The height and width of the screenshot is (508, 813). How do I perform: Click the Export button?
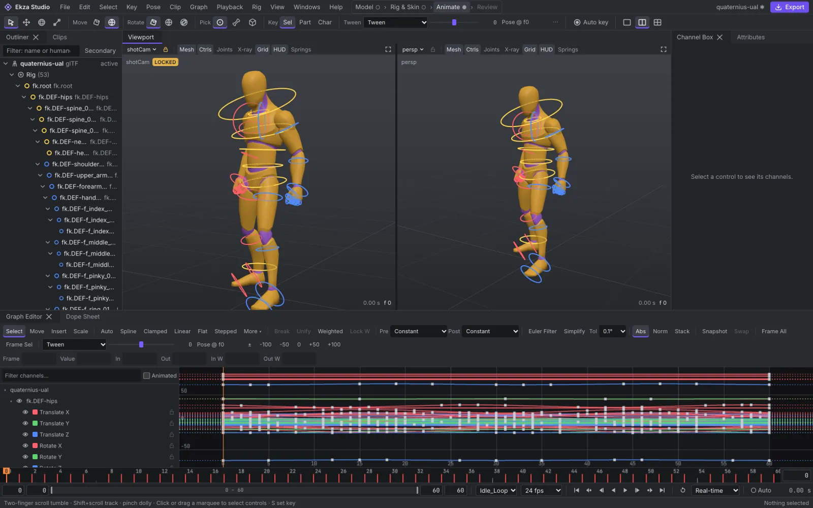790,7
